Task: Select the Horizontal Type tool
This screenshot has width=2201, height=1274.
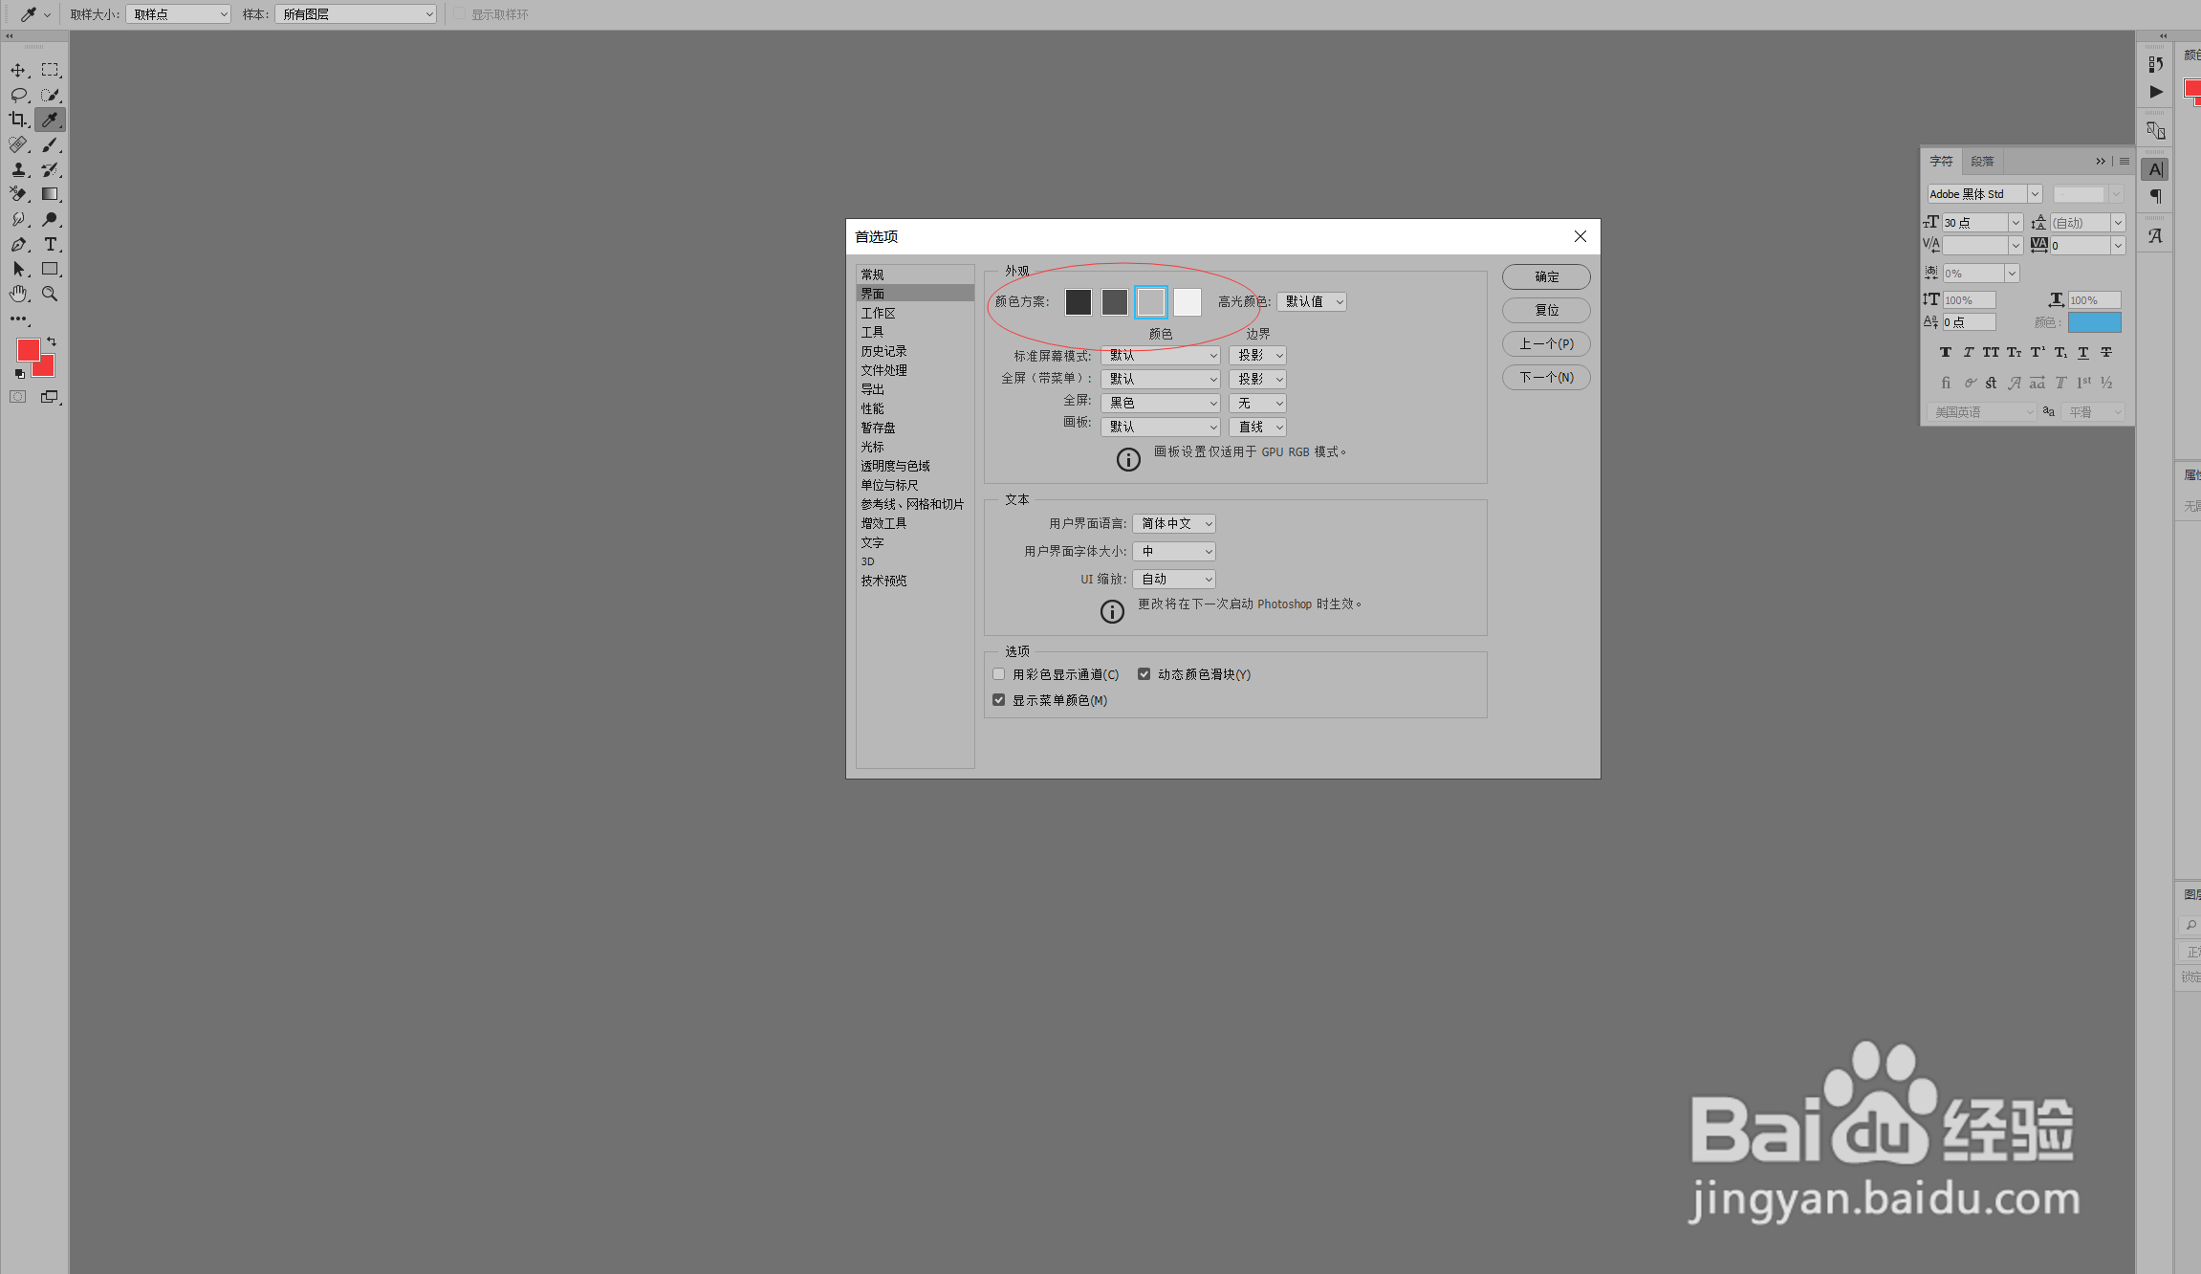Action: click(x=51, y=245)
